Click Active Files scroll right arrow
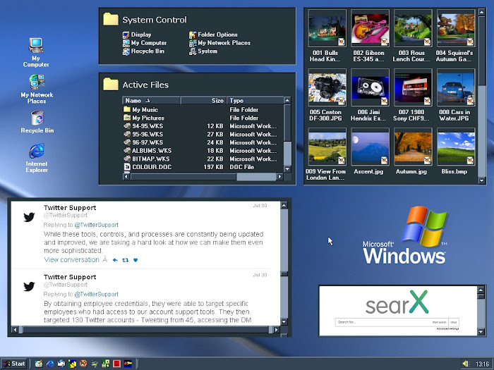The image size is (494, 370). tap(279, 176)
